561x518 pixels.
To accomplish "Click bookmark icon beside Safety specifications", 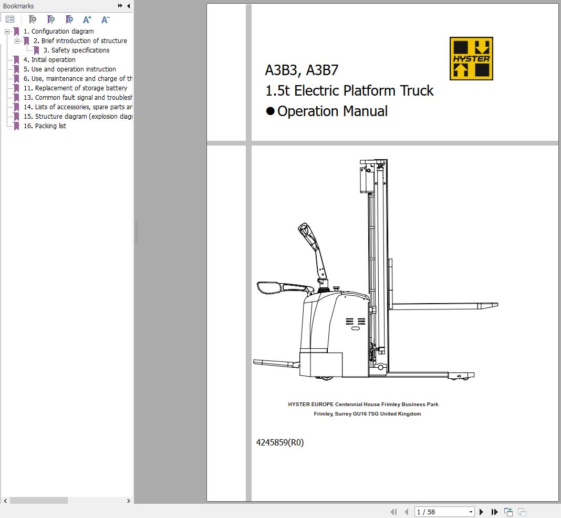I will point(36,50).
